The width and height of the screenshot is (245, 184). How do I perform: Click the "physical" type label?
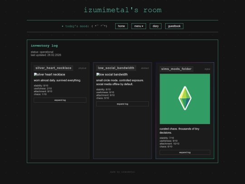coord(82,68)
